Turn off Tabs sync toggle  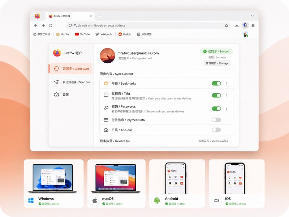click(216, 95)
